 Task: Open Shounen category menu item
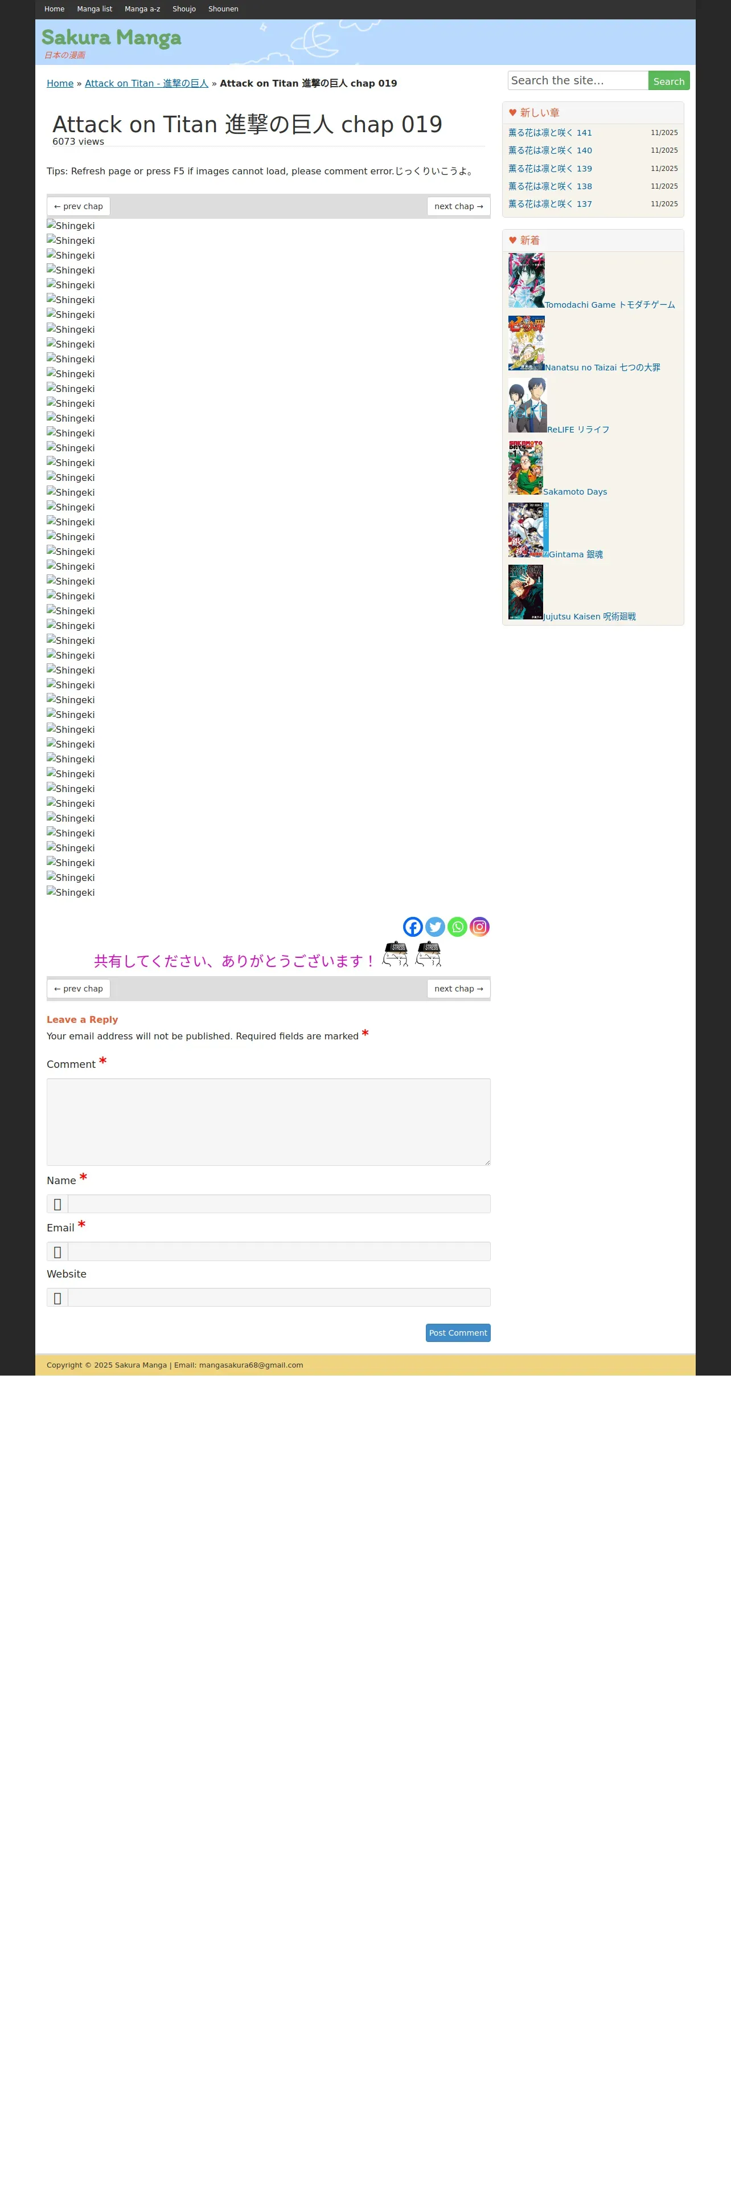click(x=223, y=9)
